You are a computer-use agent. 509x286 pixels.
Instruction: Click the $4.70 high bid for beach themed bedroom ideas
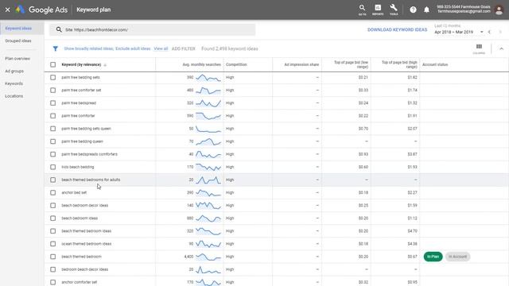pos(412,231)
